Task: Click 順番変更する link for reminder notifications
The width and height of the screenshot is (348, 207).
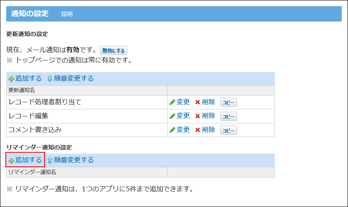Action: tap(74, 160)
